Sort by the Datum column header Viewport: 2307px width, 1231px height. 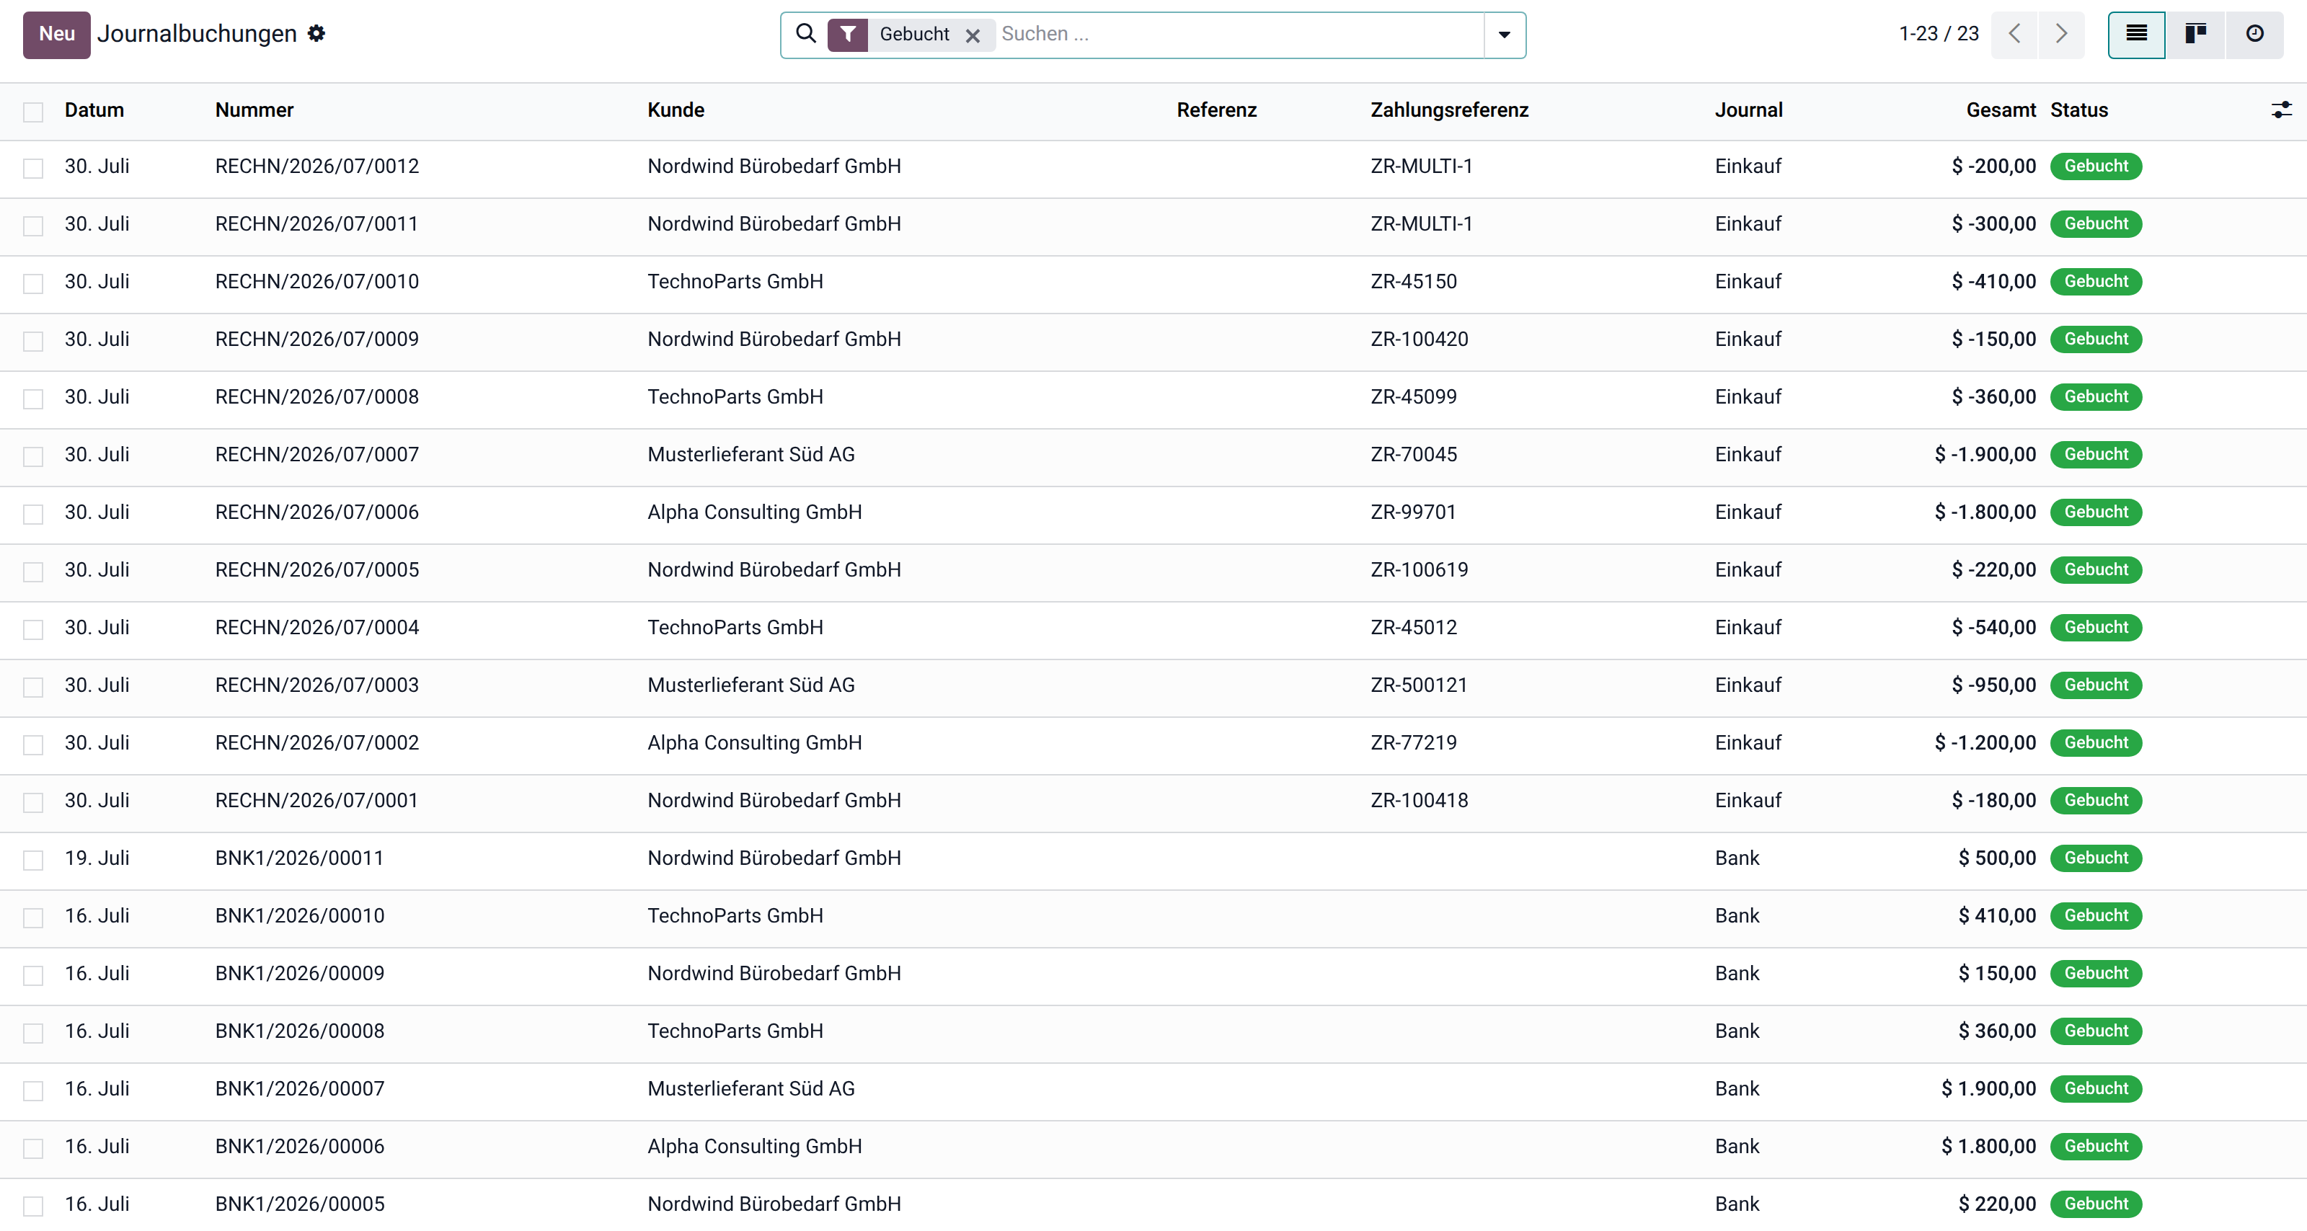(x=94, y=110)
